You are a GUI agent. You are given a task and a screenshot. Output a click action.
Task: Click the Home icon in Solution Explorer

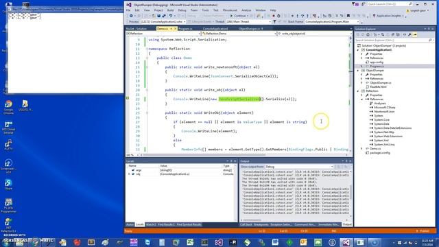pyautogui.click(x=368, y=35)
